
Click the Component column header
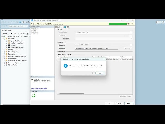tap(95, 57)
